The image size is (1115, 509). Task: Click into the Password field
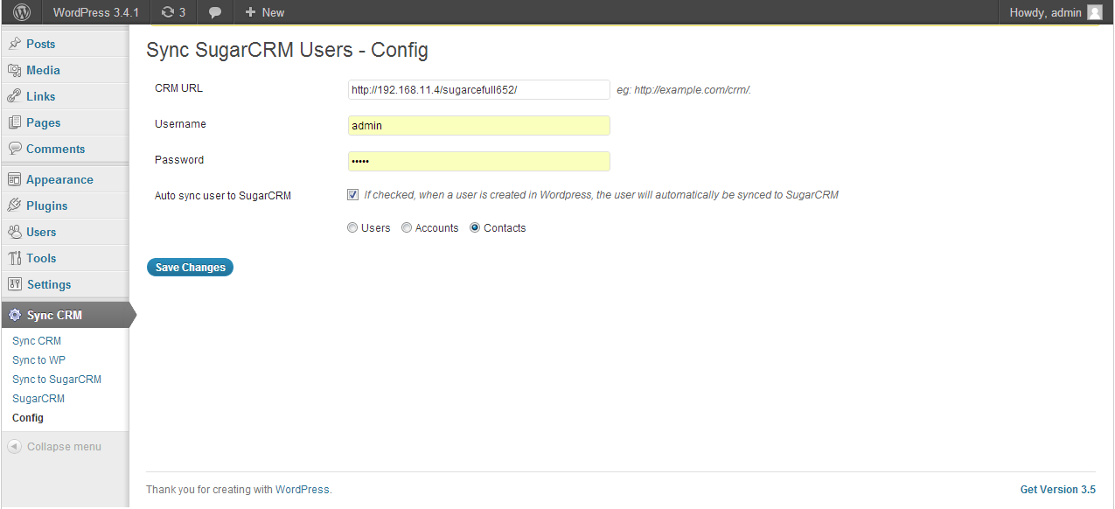(x=478, y=161)
